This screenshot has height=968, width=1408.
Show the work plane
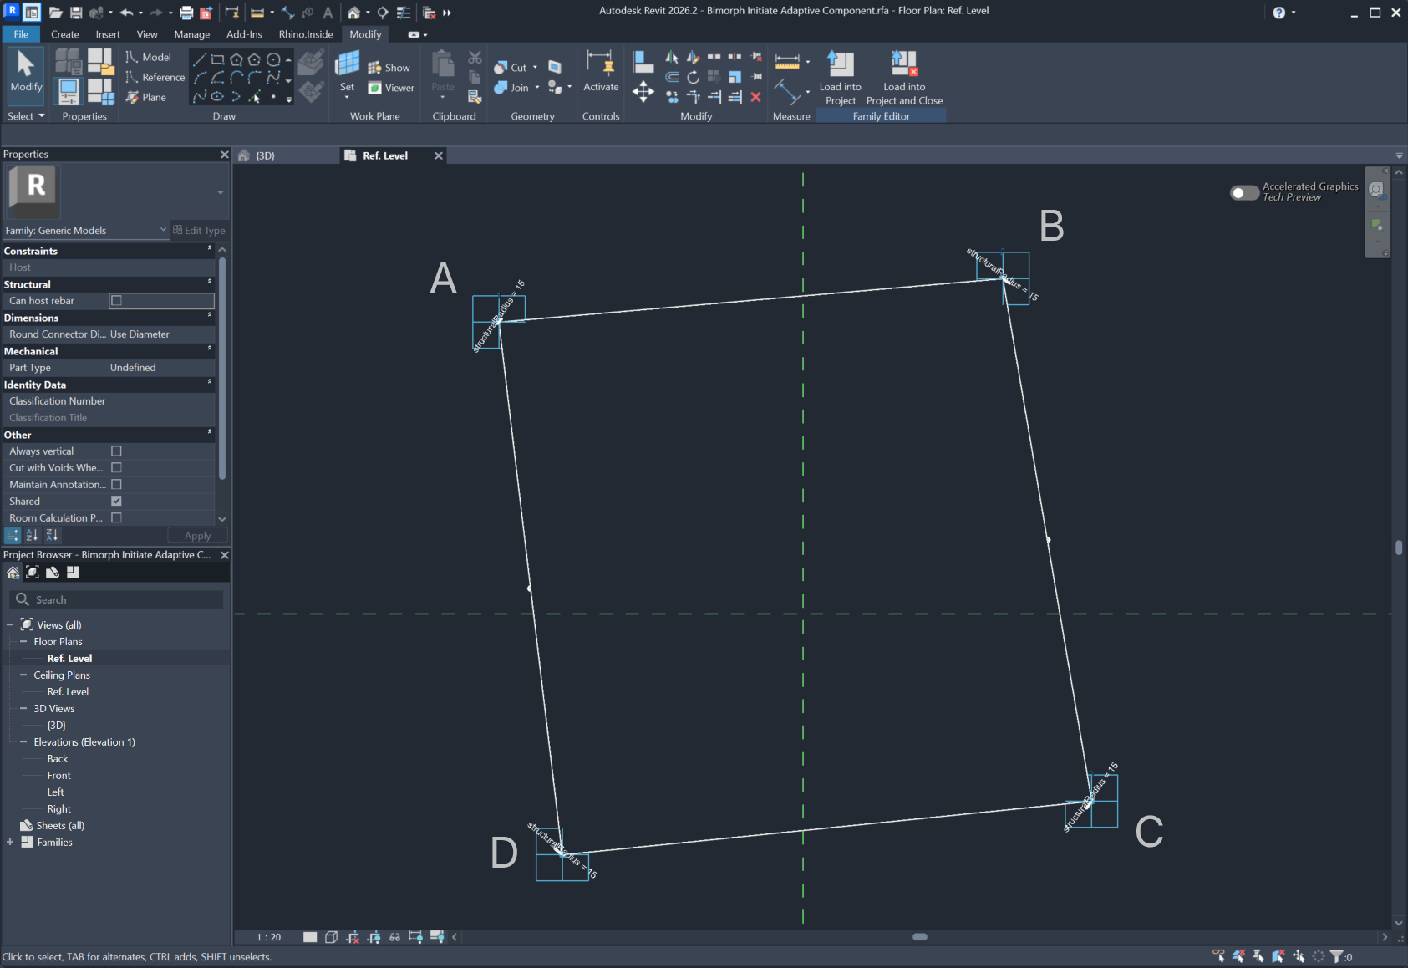tap(389, 68)
